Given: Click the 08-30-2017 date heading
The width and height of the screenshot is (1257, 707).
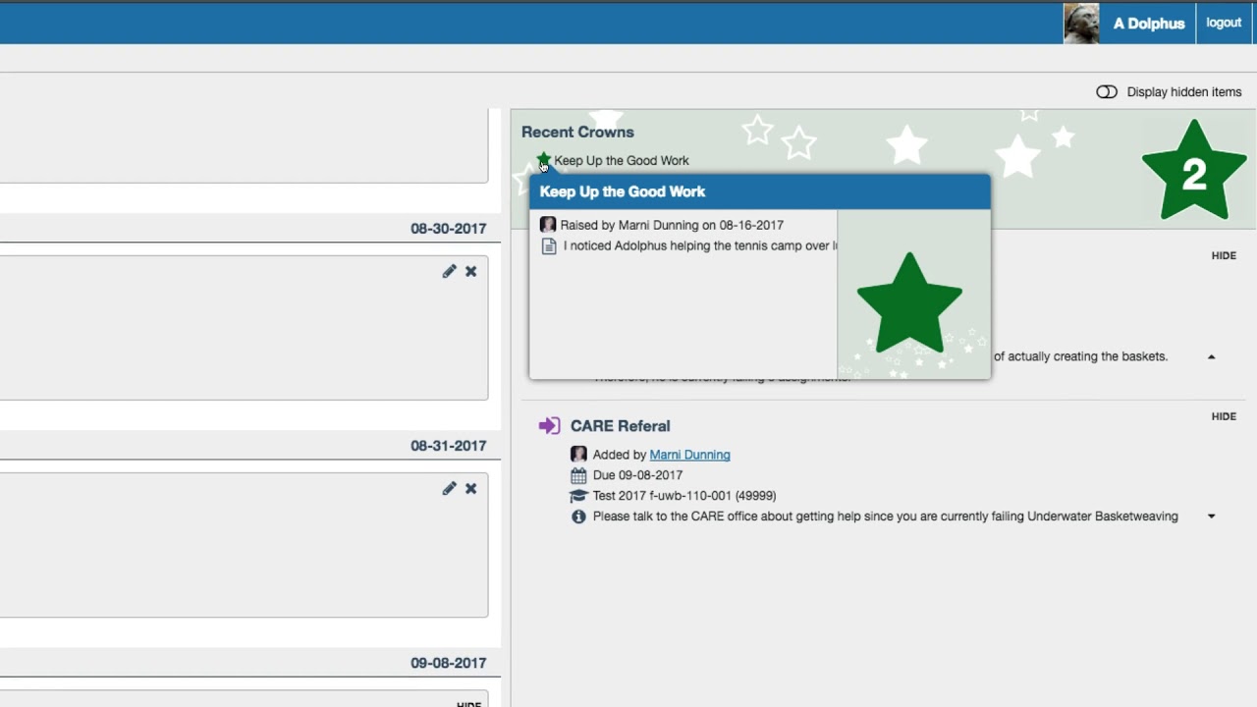Looking at the screenshot, I should click(448, 228).
